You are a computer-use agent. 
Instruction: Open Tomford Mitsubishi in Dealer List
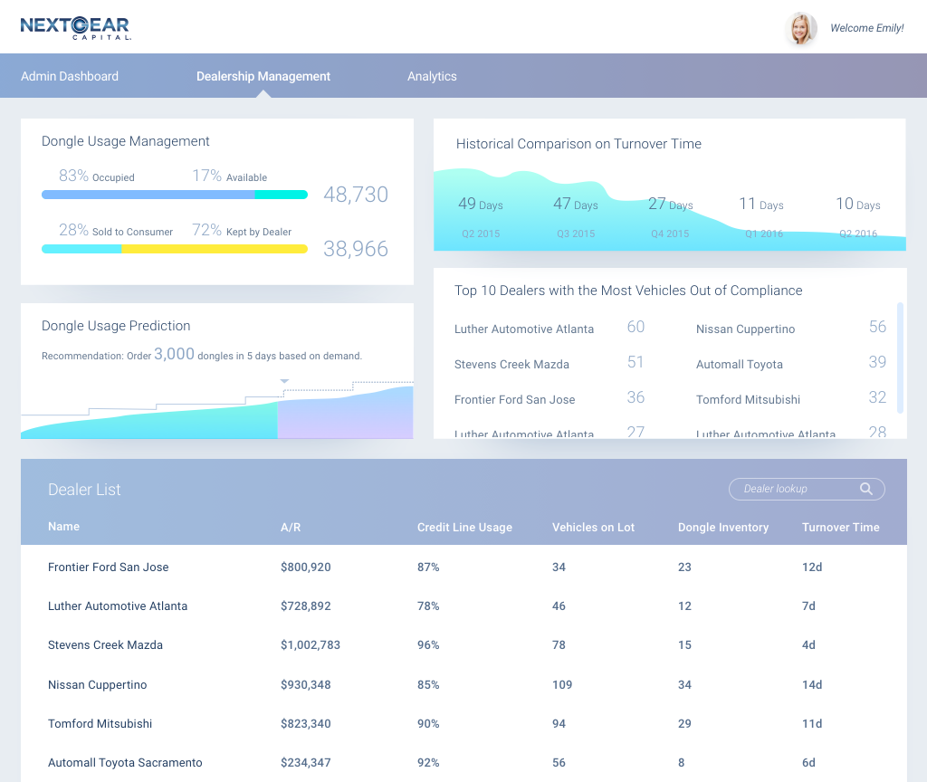(x=463, y=723)
